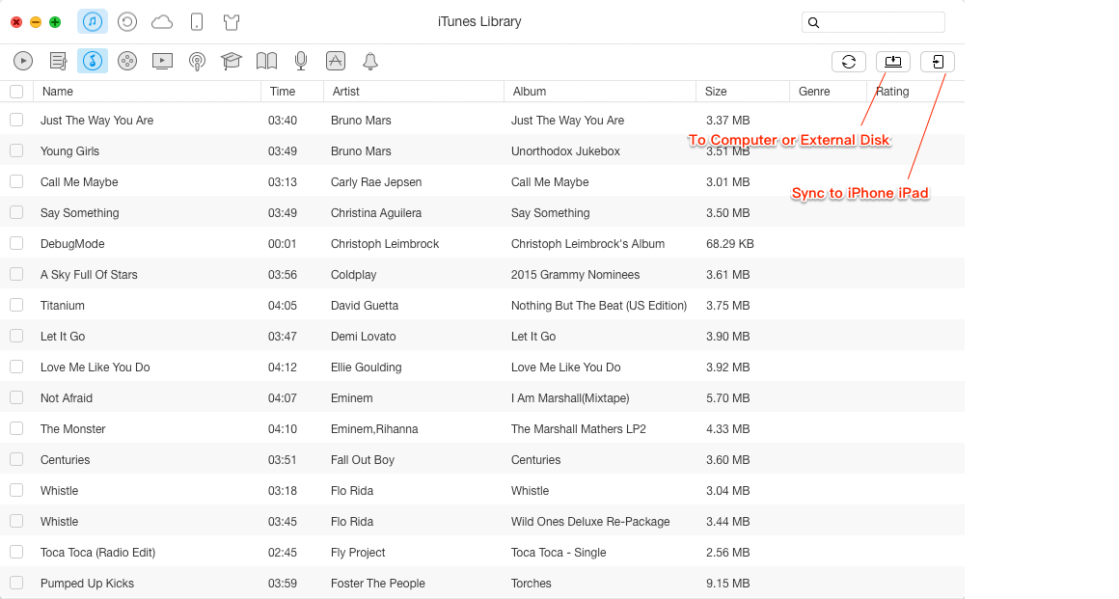This screenshot has width=1119, height=599.
Task: Select the artist Fall Out Boy cell
Action: (x=363, y=460)
